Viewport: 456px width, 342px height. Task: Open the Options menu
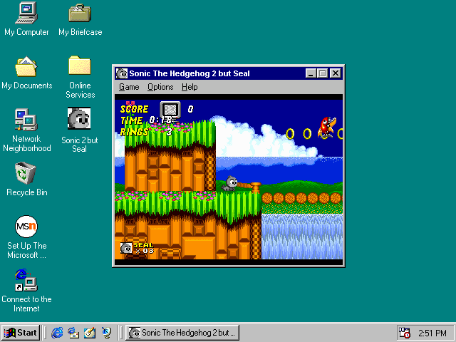click(x=160, y=87)
